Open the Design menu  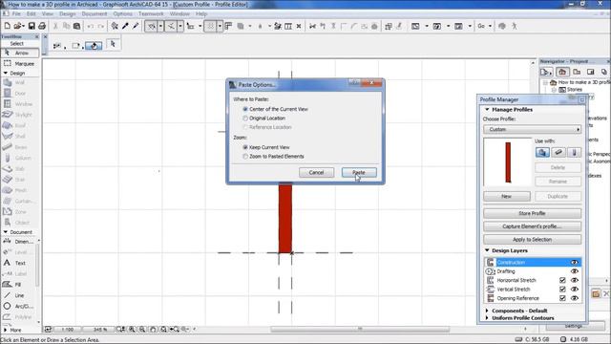(68, 13)
